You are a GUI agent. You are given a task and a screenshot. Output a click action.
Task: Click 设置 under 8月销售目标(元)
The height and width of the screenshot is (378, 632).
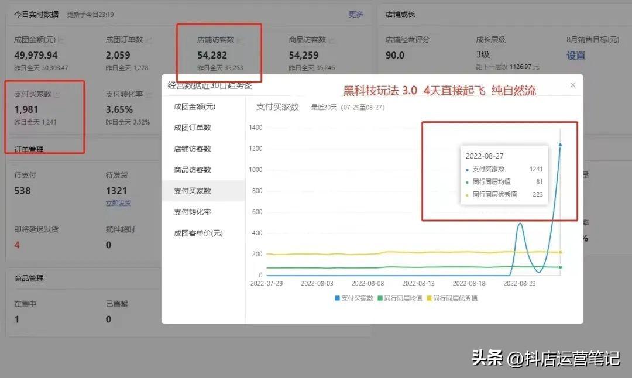coord(576,55)
